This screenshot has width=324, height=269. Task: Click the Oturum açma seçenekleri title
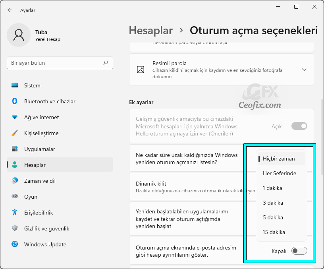254,31
